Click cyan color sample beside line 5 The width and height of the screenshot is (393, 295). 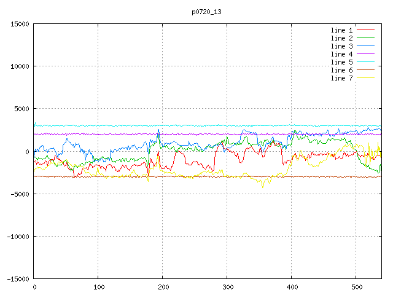pos(366,62)
